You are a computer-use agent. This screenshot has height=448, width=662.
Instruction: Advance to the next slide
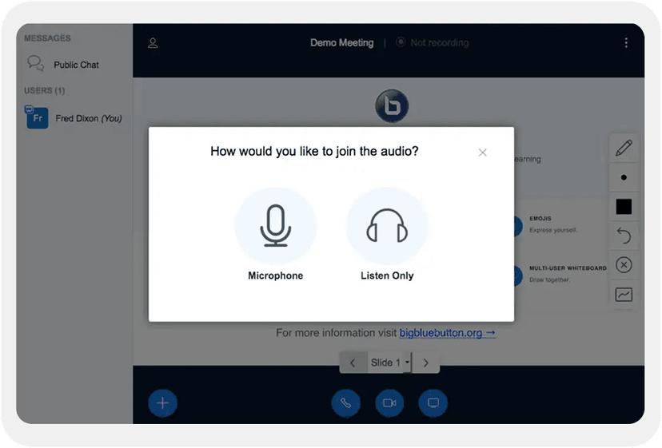coord(426,363)
